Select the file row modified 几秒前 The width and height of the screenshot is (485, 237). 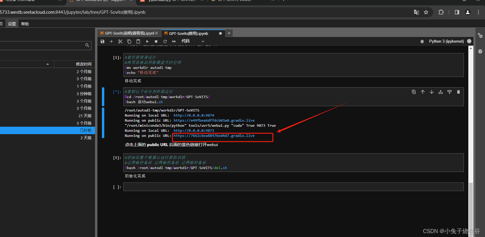tap(47, 131)
